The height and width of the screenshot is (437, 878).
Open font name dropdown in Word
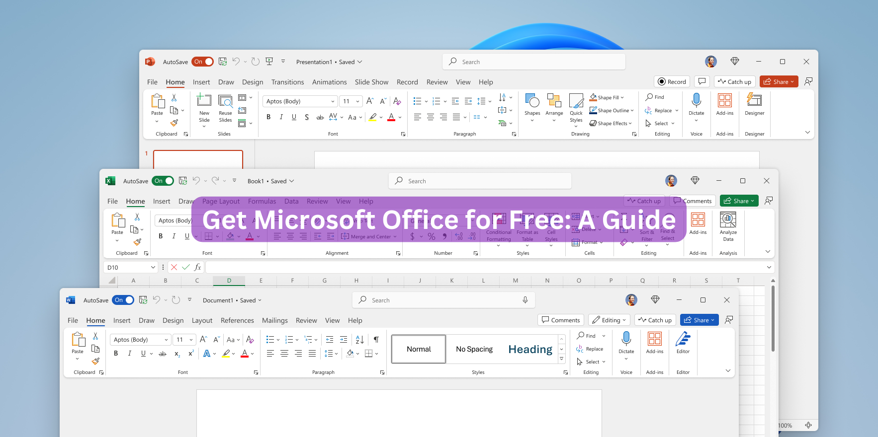pyautogui.click(x=167, y=340)
